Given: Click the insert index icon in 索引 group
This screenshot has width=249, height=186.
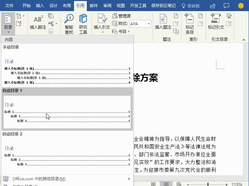Looking at the screenshot, I should click(x=201, y=16).
